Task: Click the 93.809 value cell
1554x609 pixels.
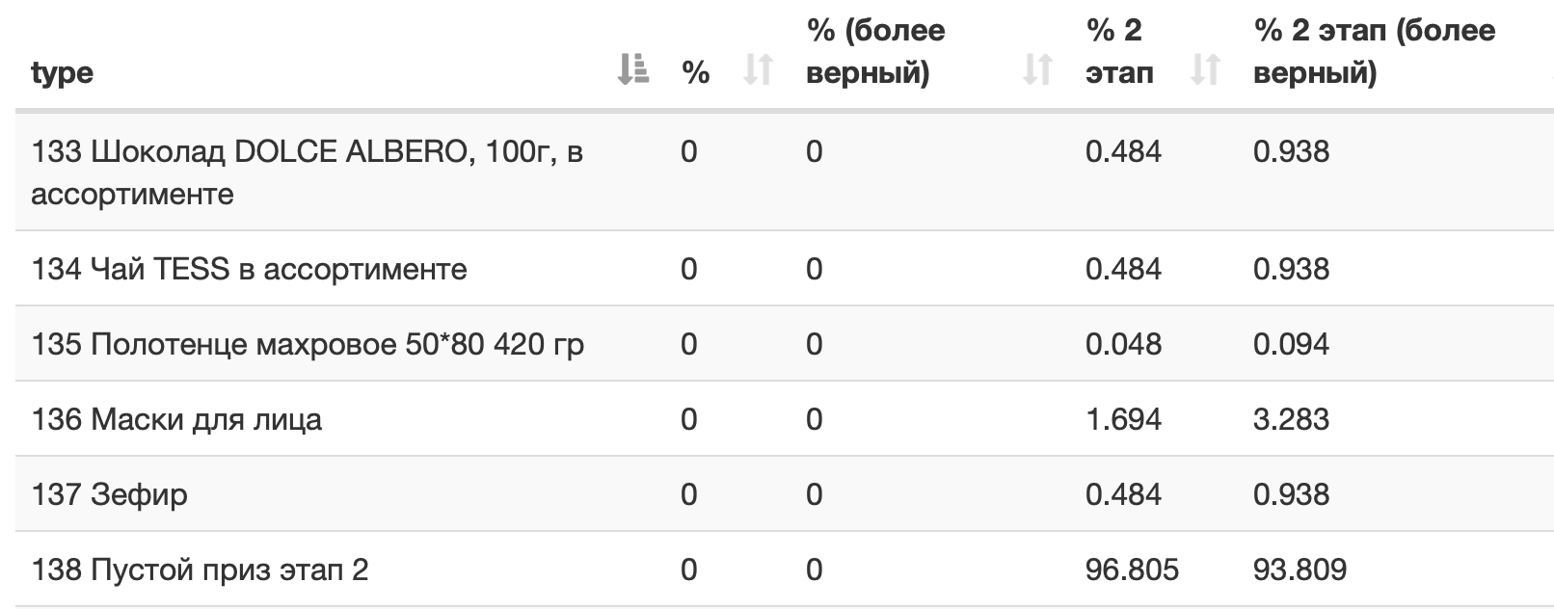Action: point(1299,569)
